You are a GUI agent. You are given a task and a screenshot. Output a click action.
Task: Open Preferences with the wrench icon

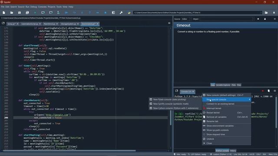[x=121, y=13]
